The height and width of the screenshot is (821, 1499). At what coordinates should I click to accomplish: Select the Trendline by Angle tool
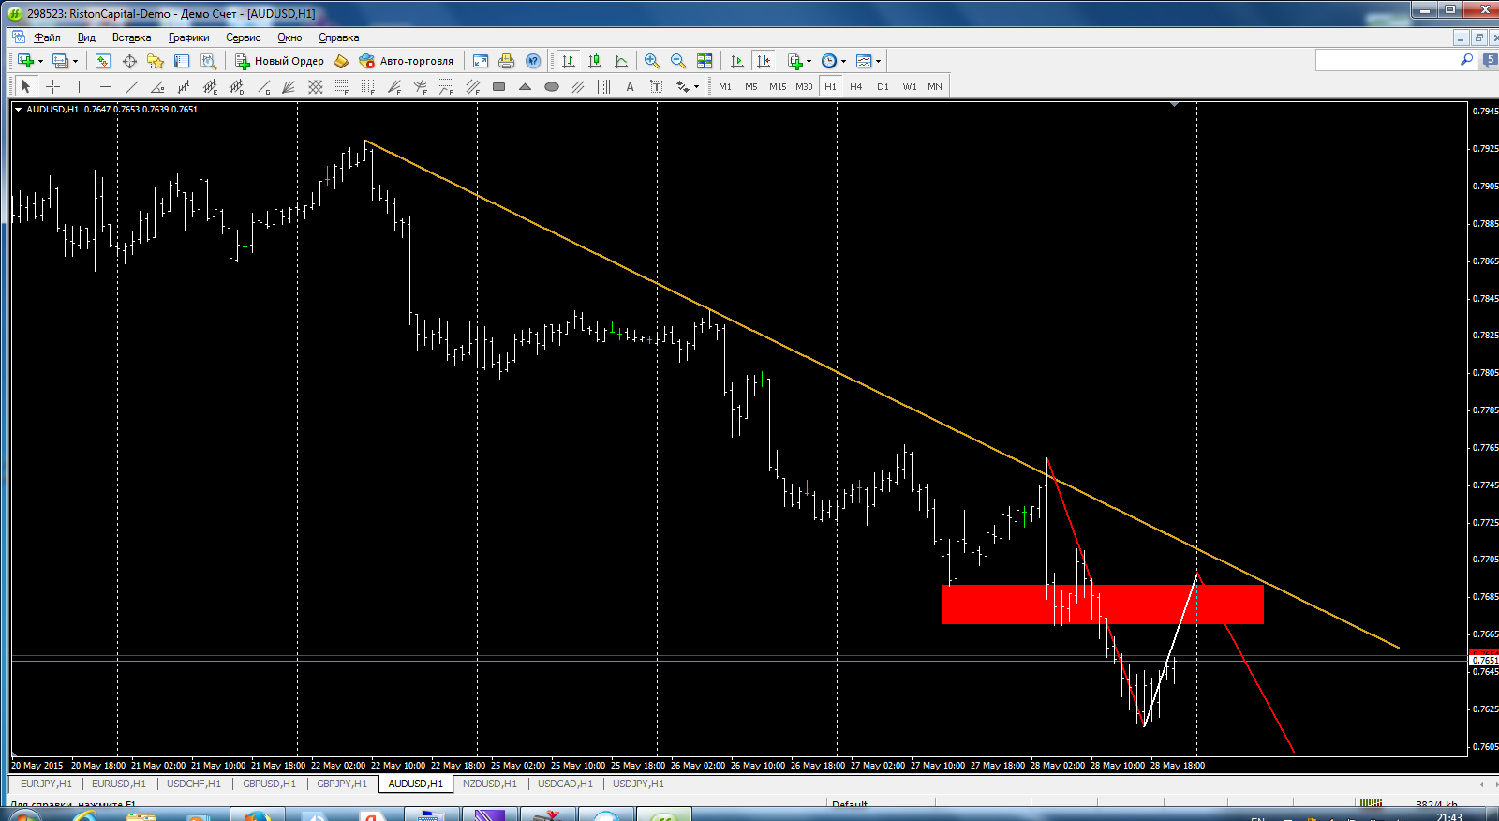coord(158,87)
